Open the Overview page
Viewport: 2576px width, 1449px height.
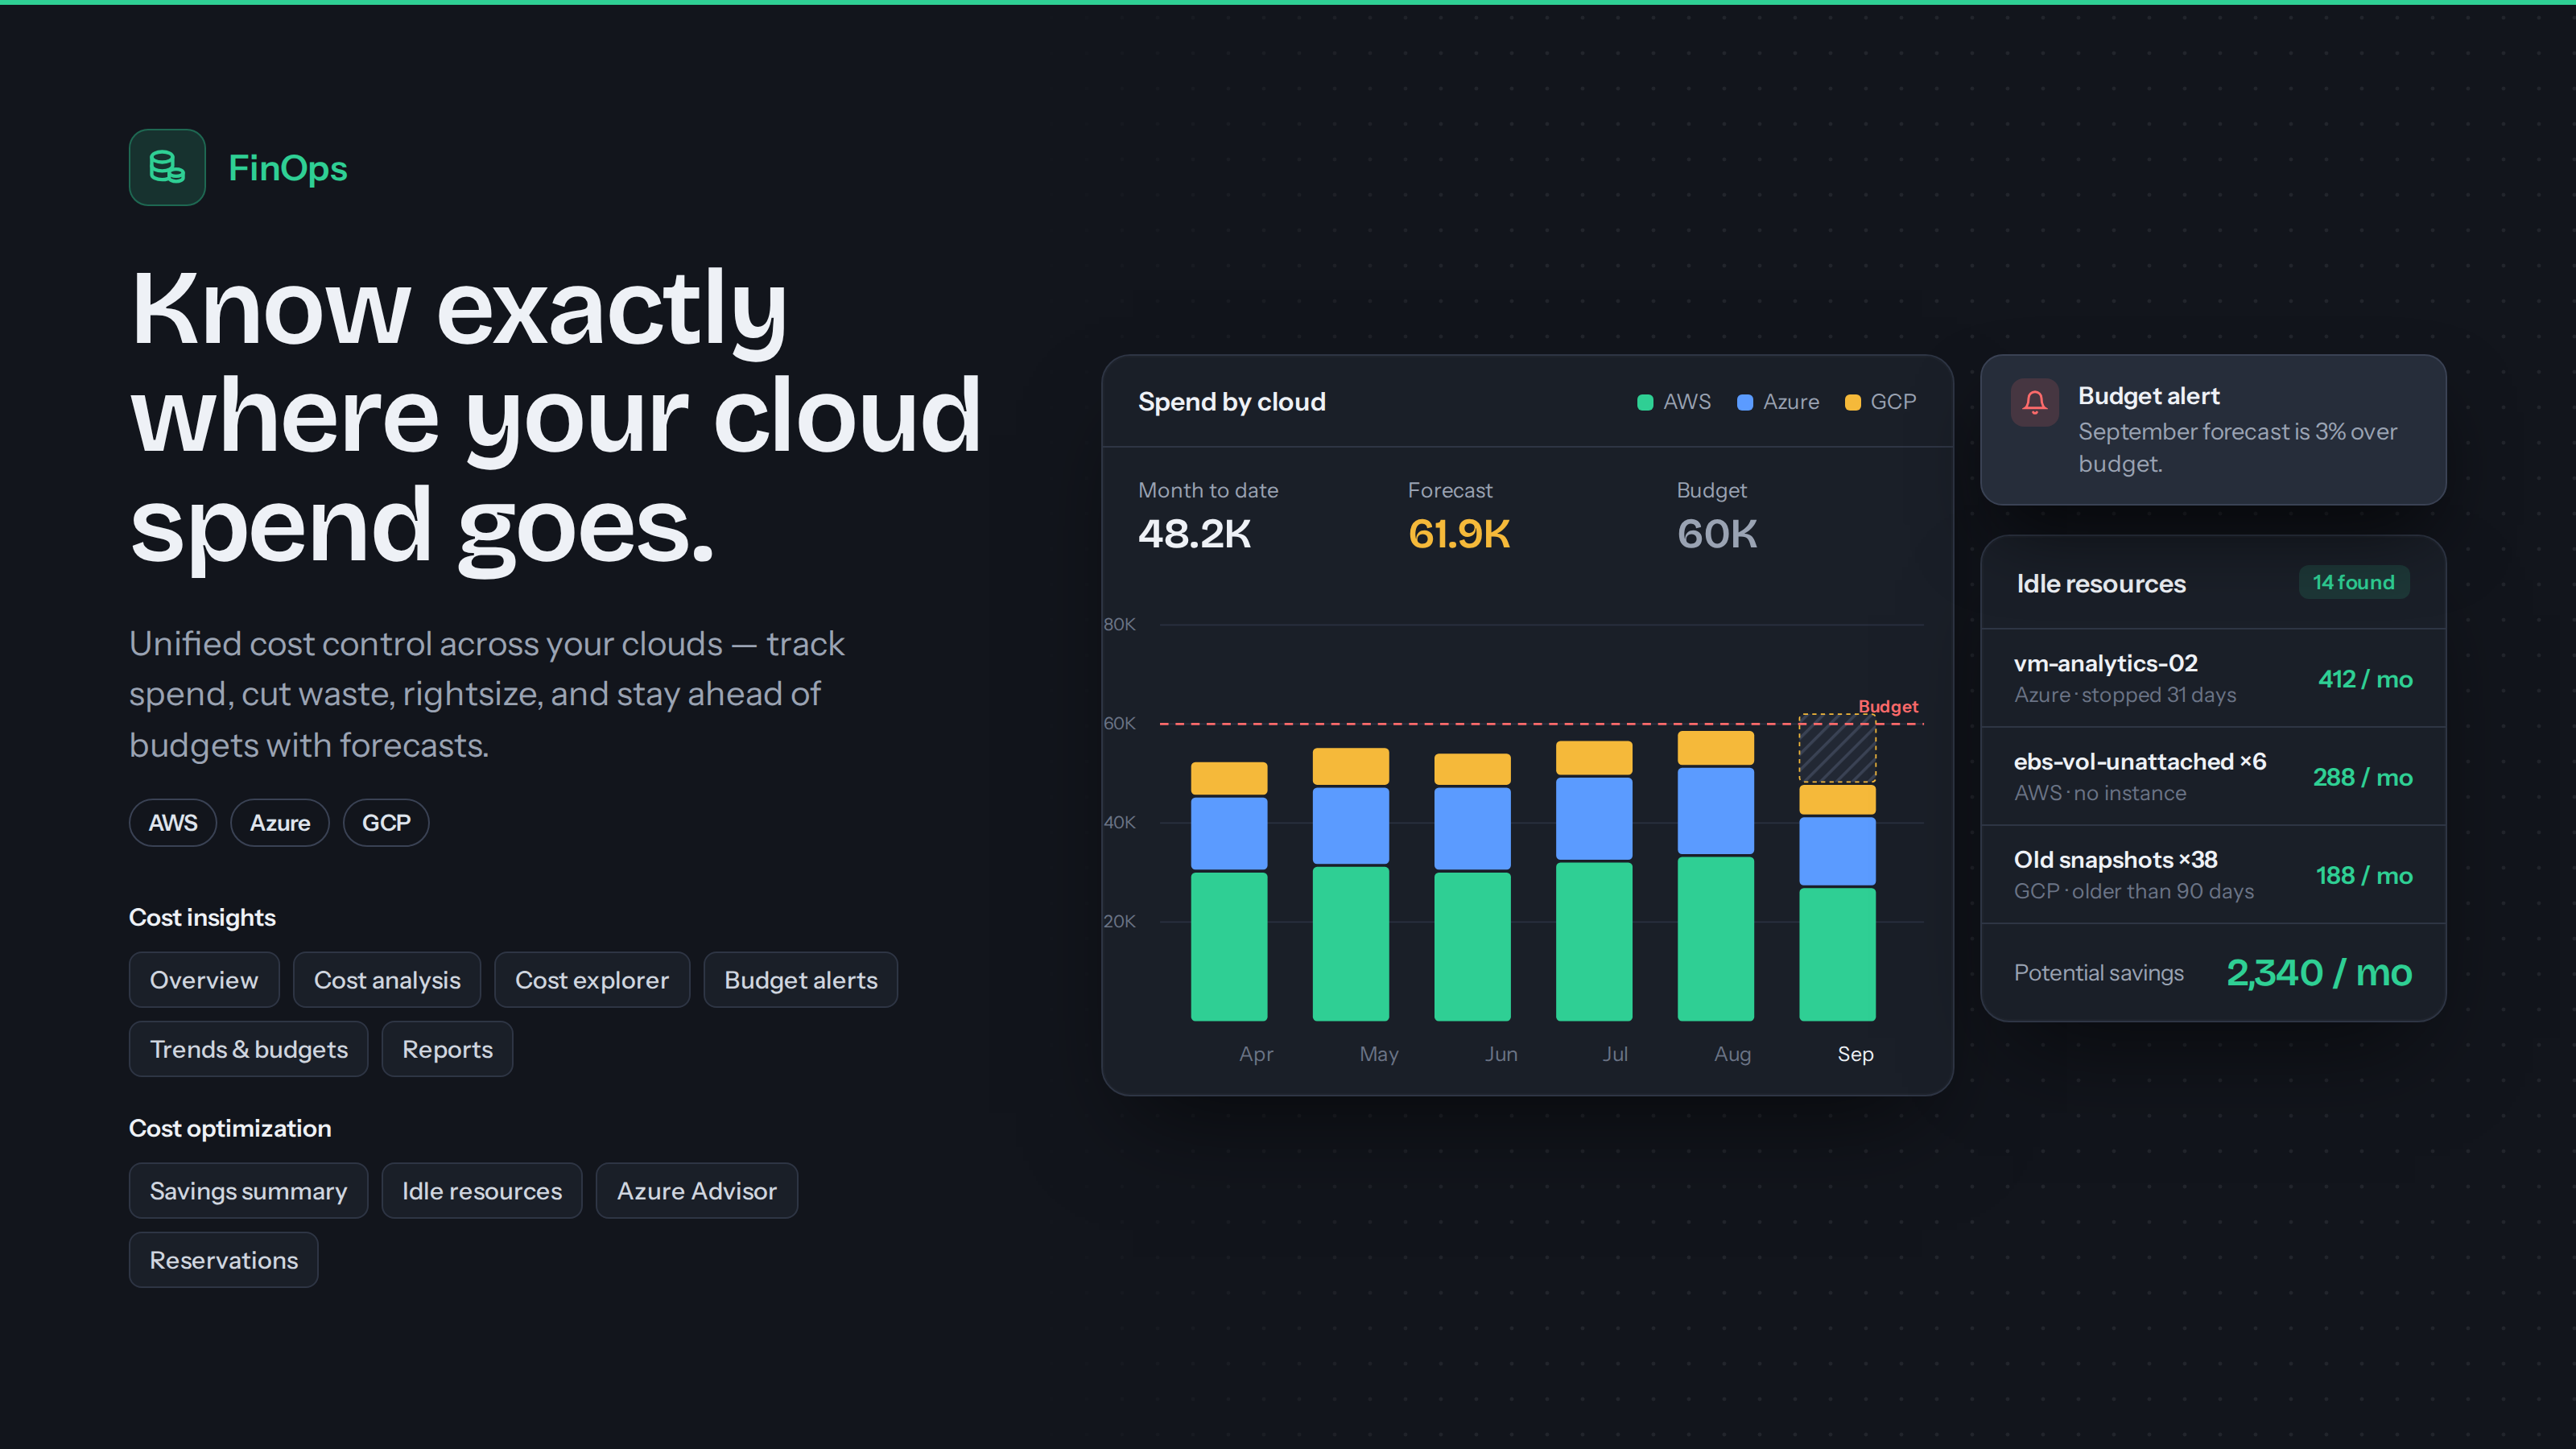[x=204, y=980]
